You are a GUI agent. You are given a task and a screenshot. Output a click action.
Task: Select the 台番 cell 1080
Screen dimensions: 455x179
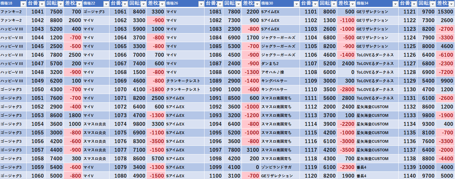[119, 176]
